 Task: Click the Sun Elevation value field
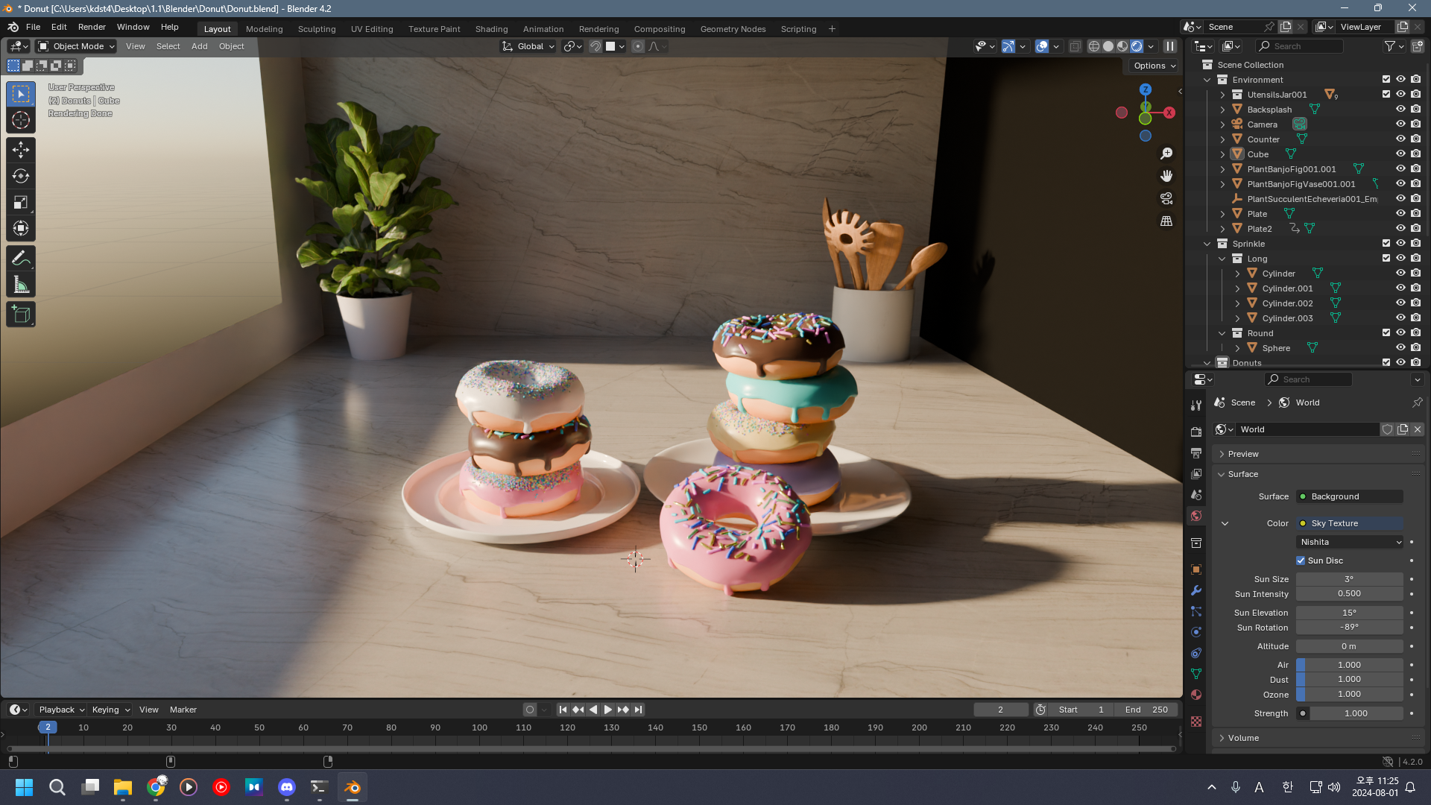(x=1350, y=613)
